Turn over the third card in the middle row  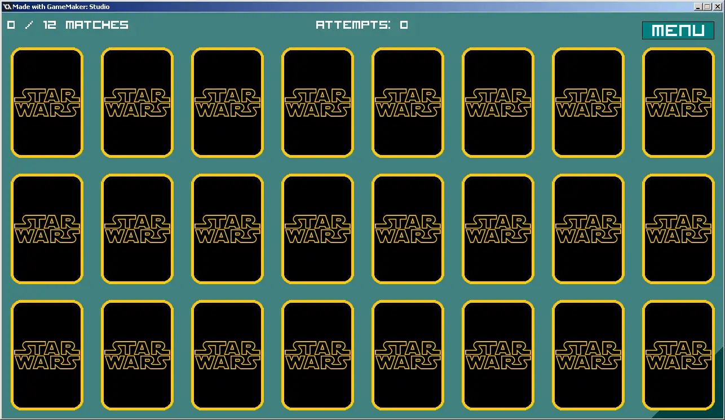click(228, 229)
